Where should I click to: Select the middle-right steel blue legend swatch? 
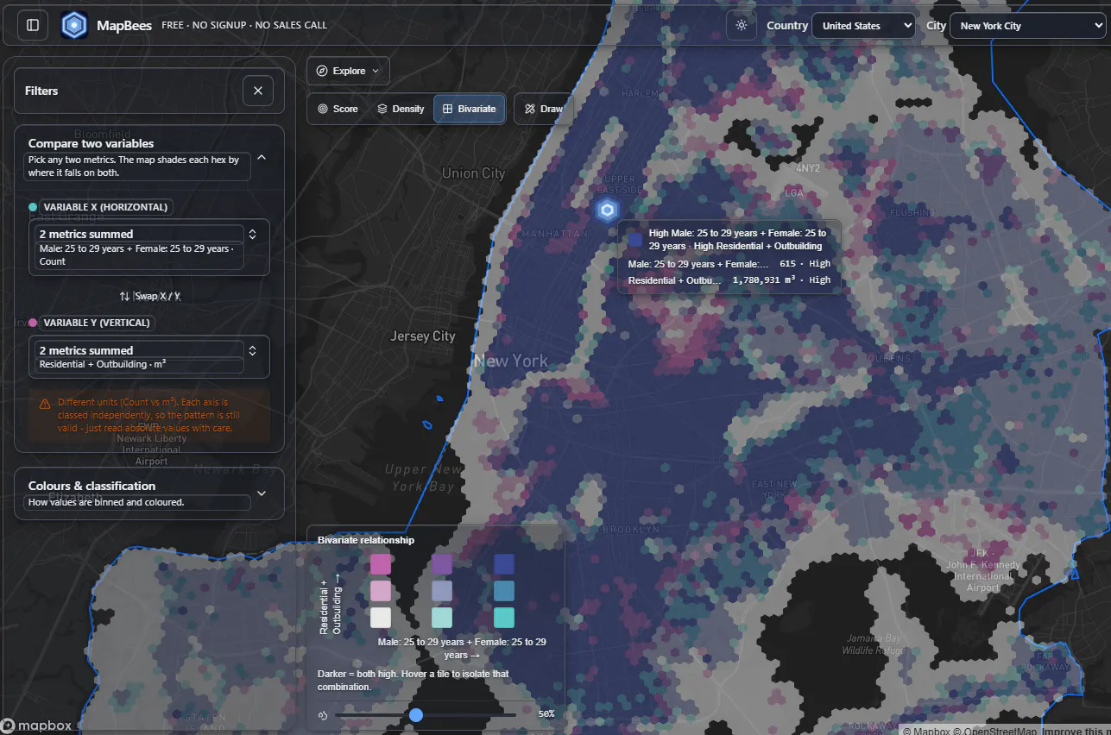(x=504, y=591)
